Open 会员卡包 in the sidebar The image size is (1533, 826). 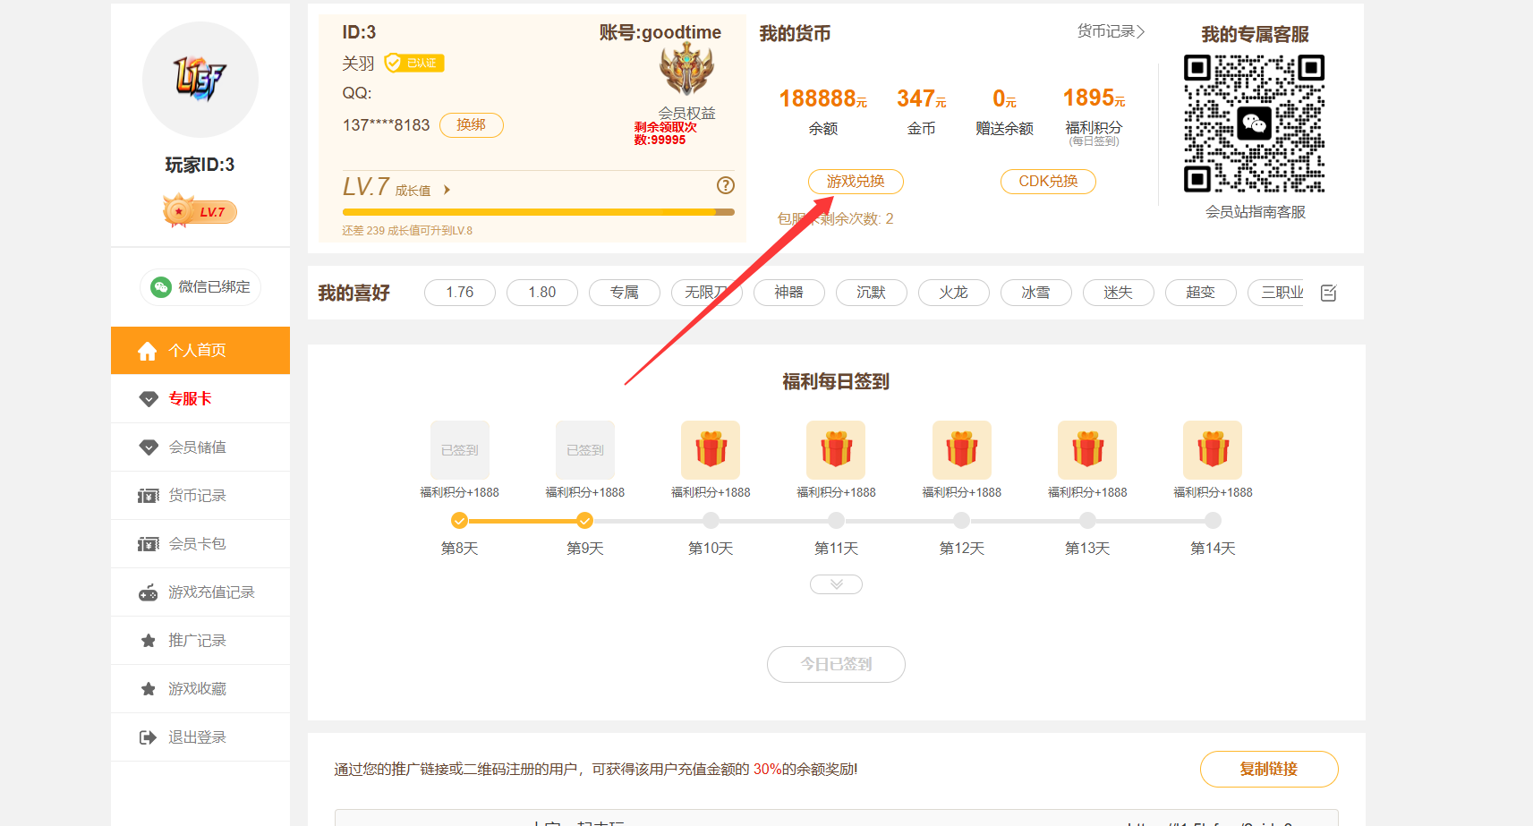[x=200, y=543]
